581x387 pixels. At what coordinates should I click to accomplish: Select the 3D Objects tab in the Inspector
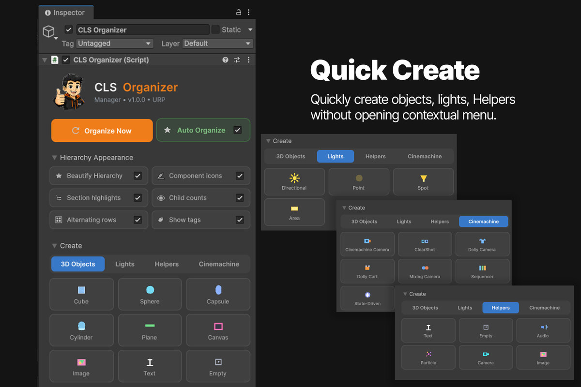click(x=77, y=264)
